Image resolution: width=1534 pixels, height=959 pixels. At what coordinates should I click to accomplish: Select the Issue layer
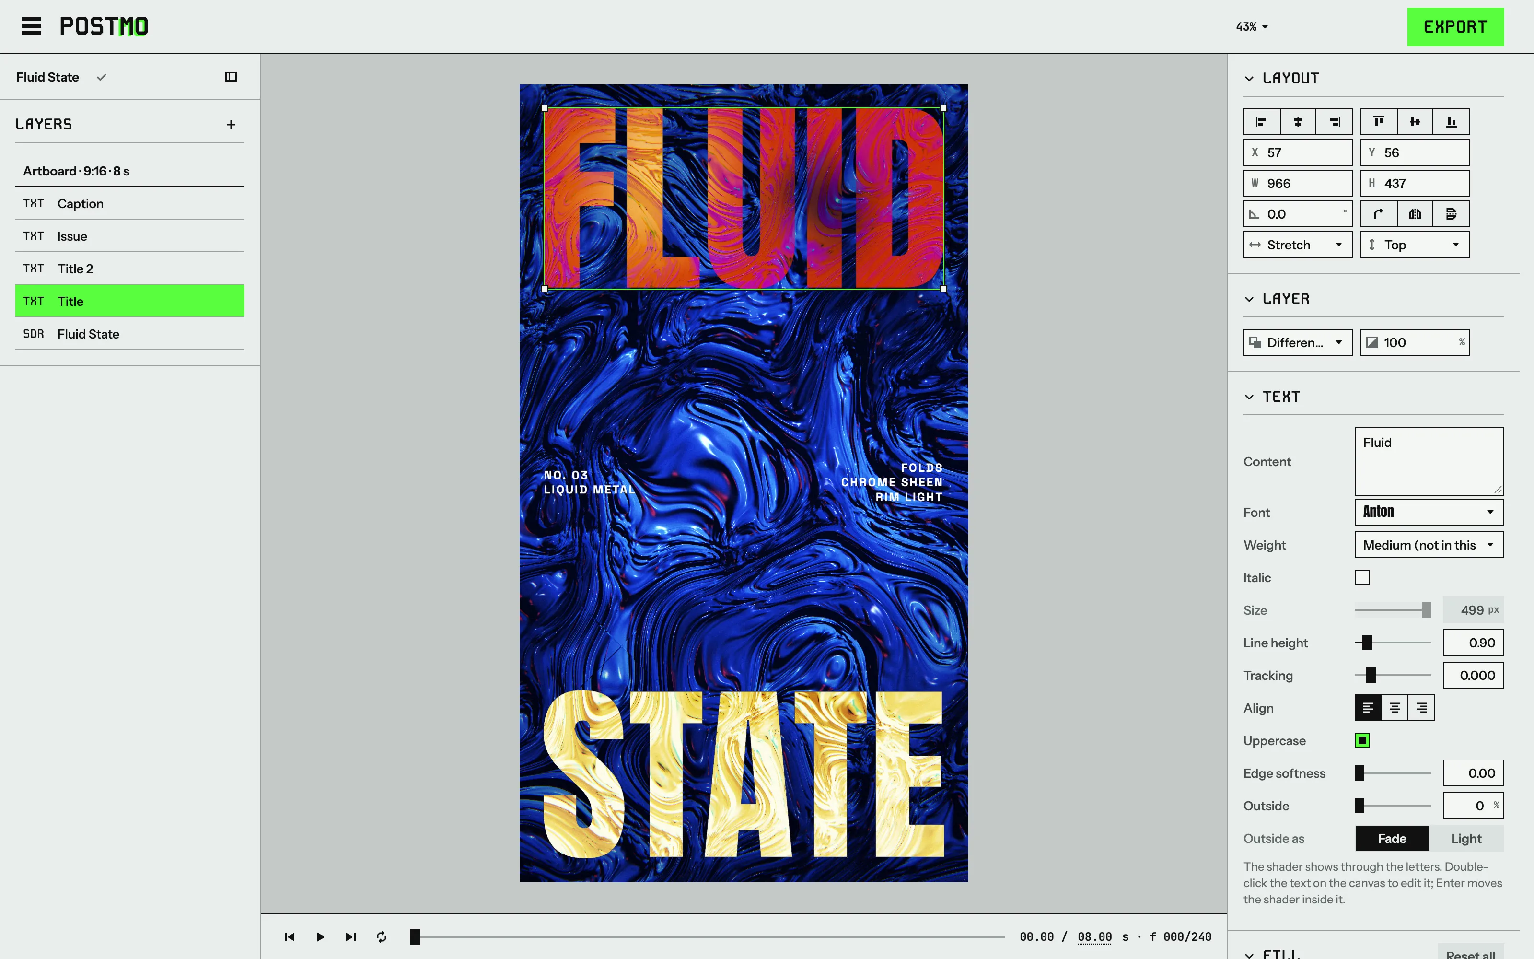[x=129, y=236]
